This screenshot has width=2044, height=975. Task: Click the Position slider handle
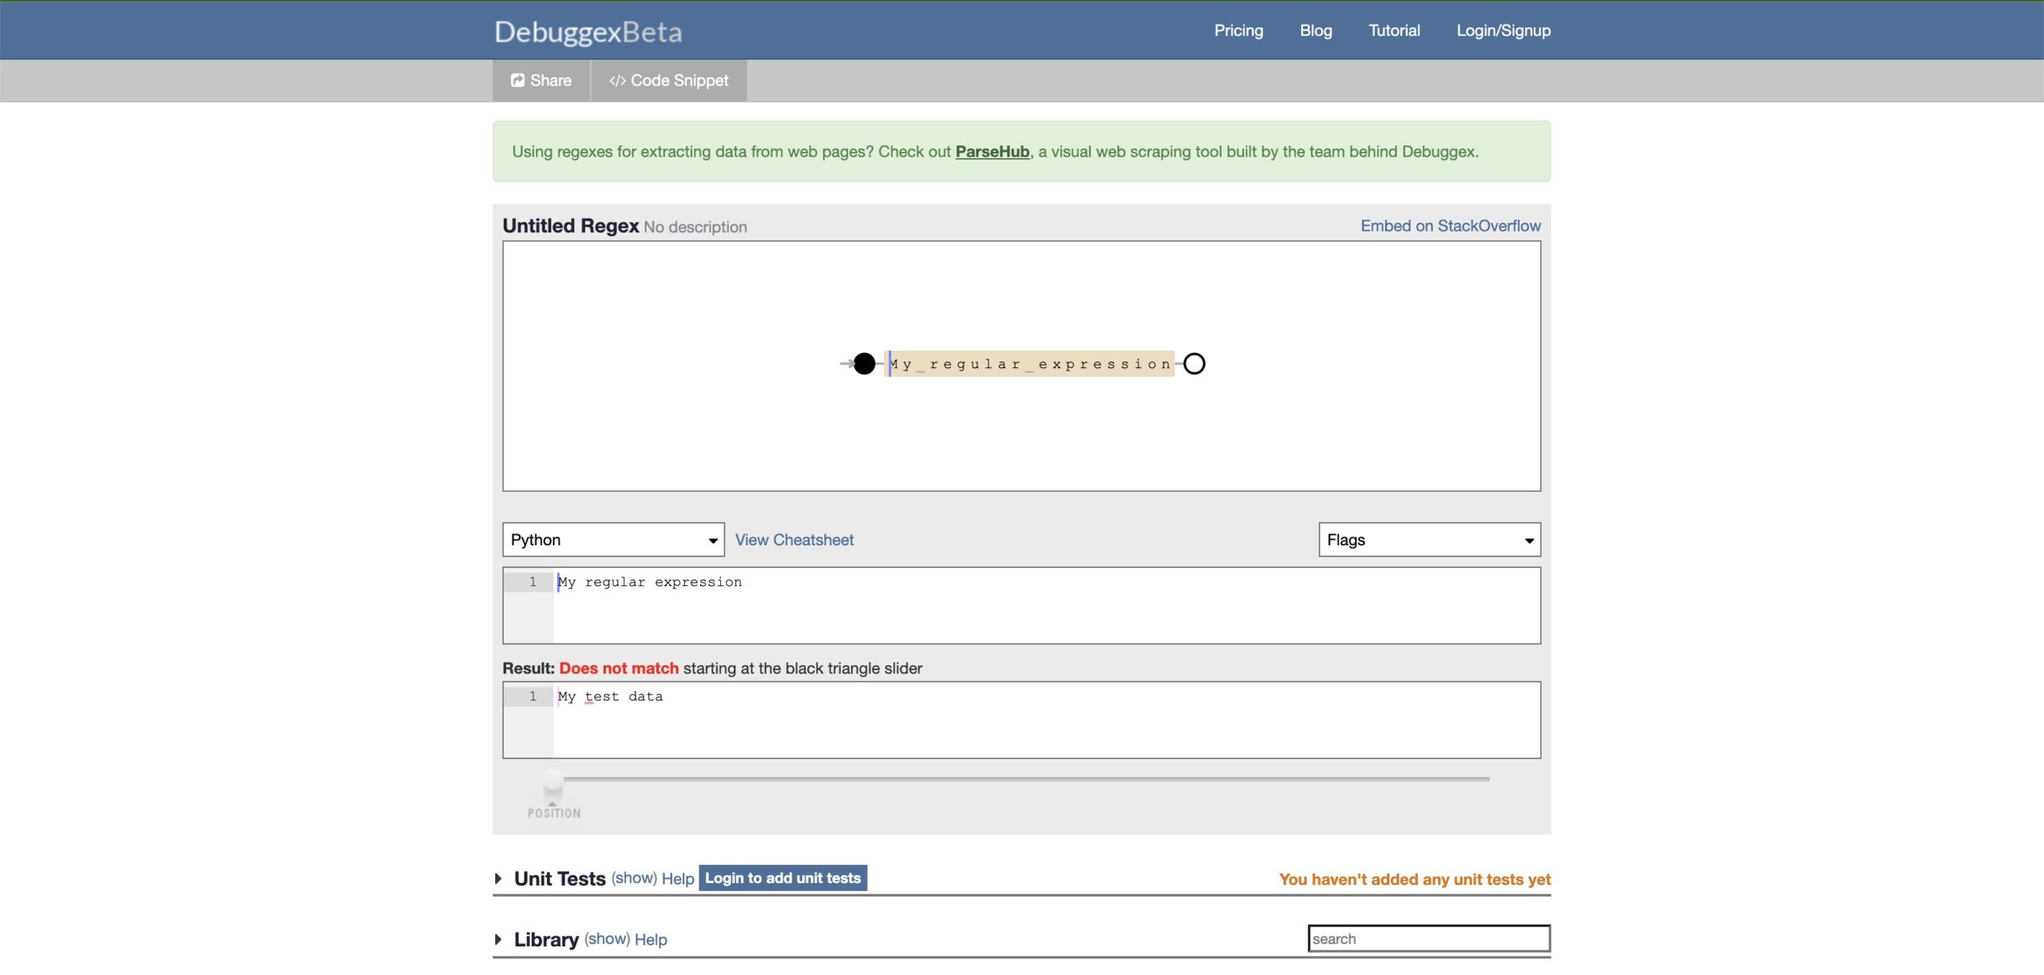coord(553,780)
